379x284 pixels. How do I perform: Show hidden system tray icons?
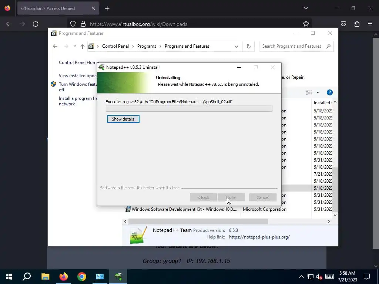click(302, 277)
